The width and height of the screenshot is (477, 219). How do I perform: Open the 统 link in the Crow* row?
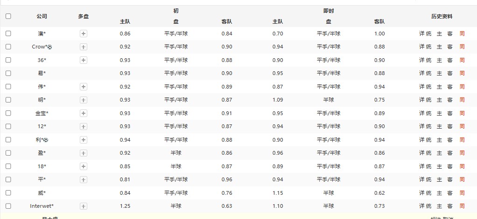tap(428, 47)
